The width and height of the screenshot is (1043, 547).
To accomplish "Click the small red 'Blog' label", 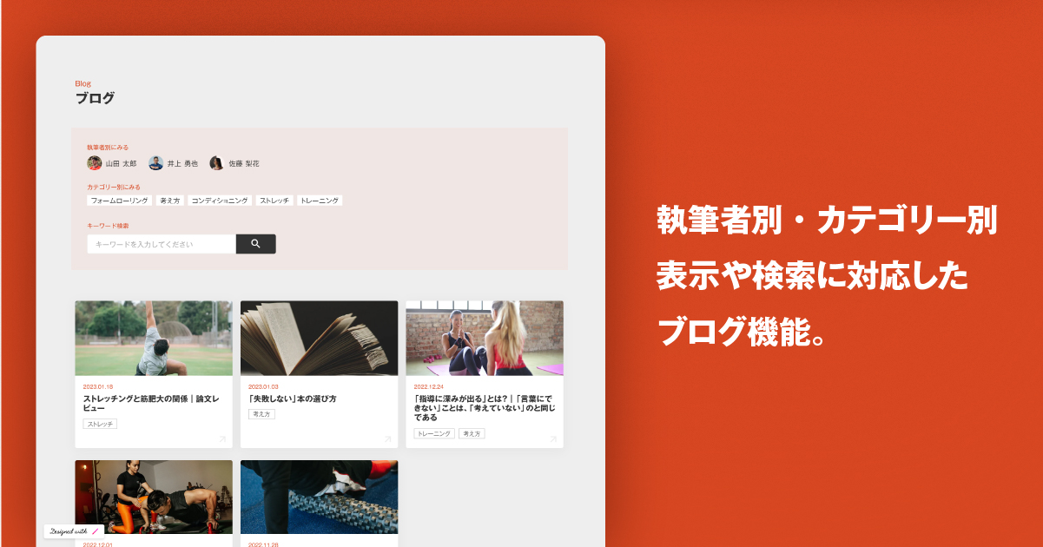I will coord(83,83).
